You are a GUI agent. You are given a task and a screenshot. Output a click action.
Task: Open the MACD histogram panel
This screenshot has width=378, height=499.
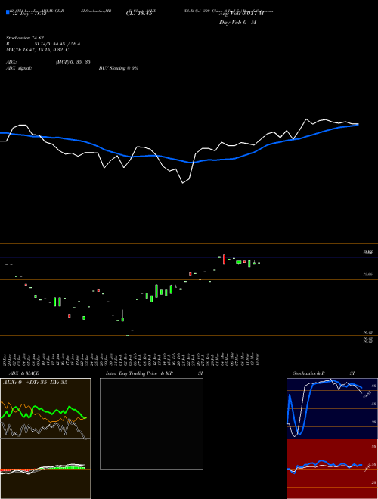[x=45, y=469]
